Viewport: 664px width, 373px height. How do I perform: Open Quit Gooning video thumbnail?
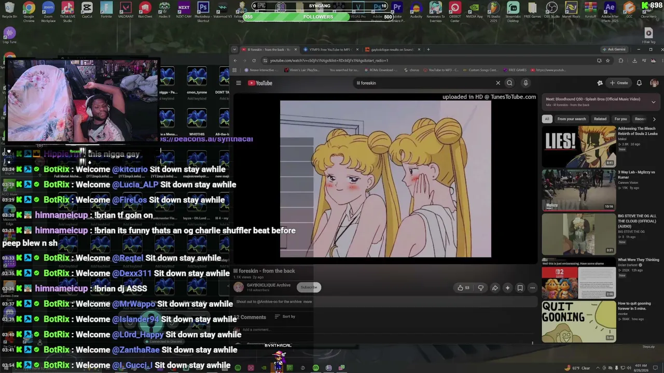pos(579,321)
